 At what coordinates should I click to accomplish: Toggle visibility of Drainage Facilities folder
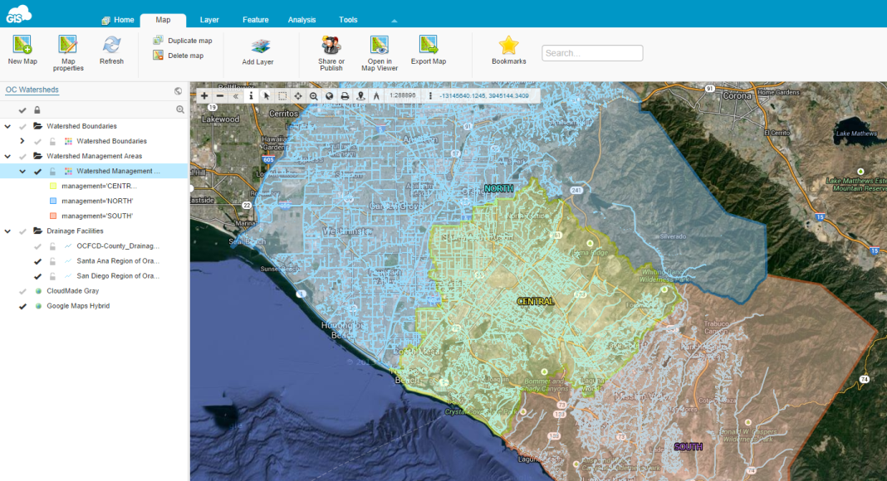click(x=22, y=231)
